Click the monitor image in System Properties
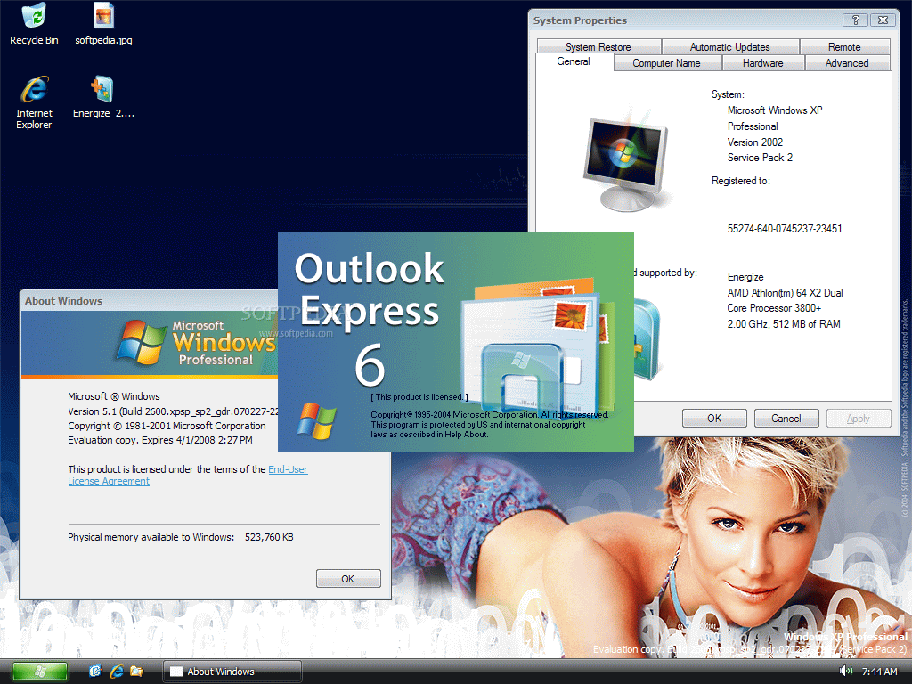 coord(628,159)
